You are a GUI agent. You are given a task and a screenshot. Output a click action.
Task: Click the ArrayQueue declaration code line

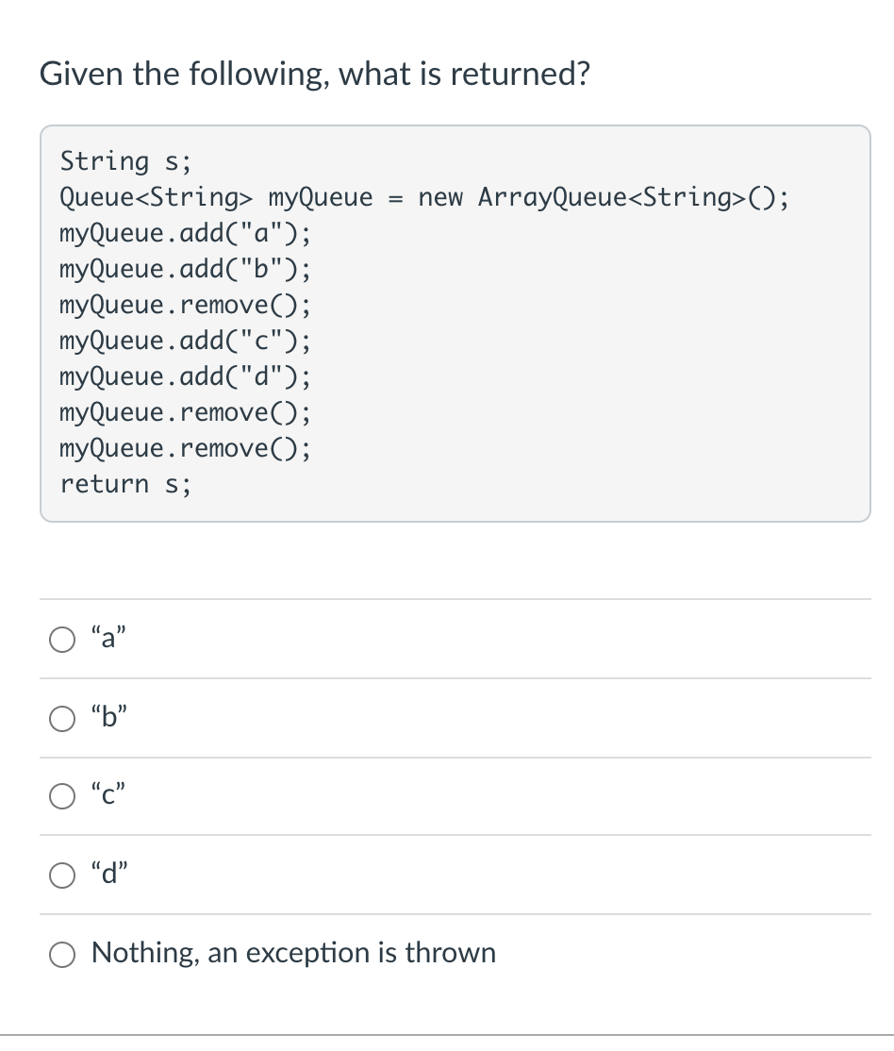(424, 198)
